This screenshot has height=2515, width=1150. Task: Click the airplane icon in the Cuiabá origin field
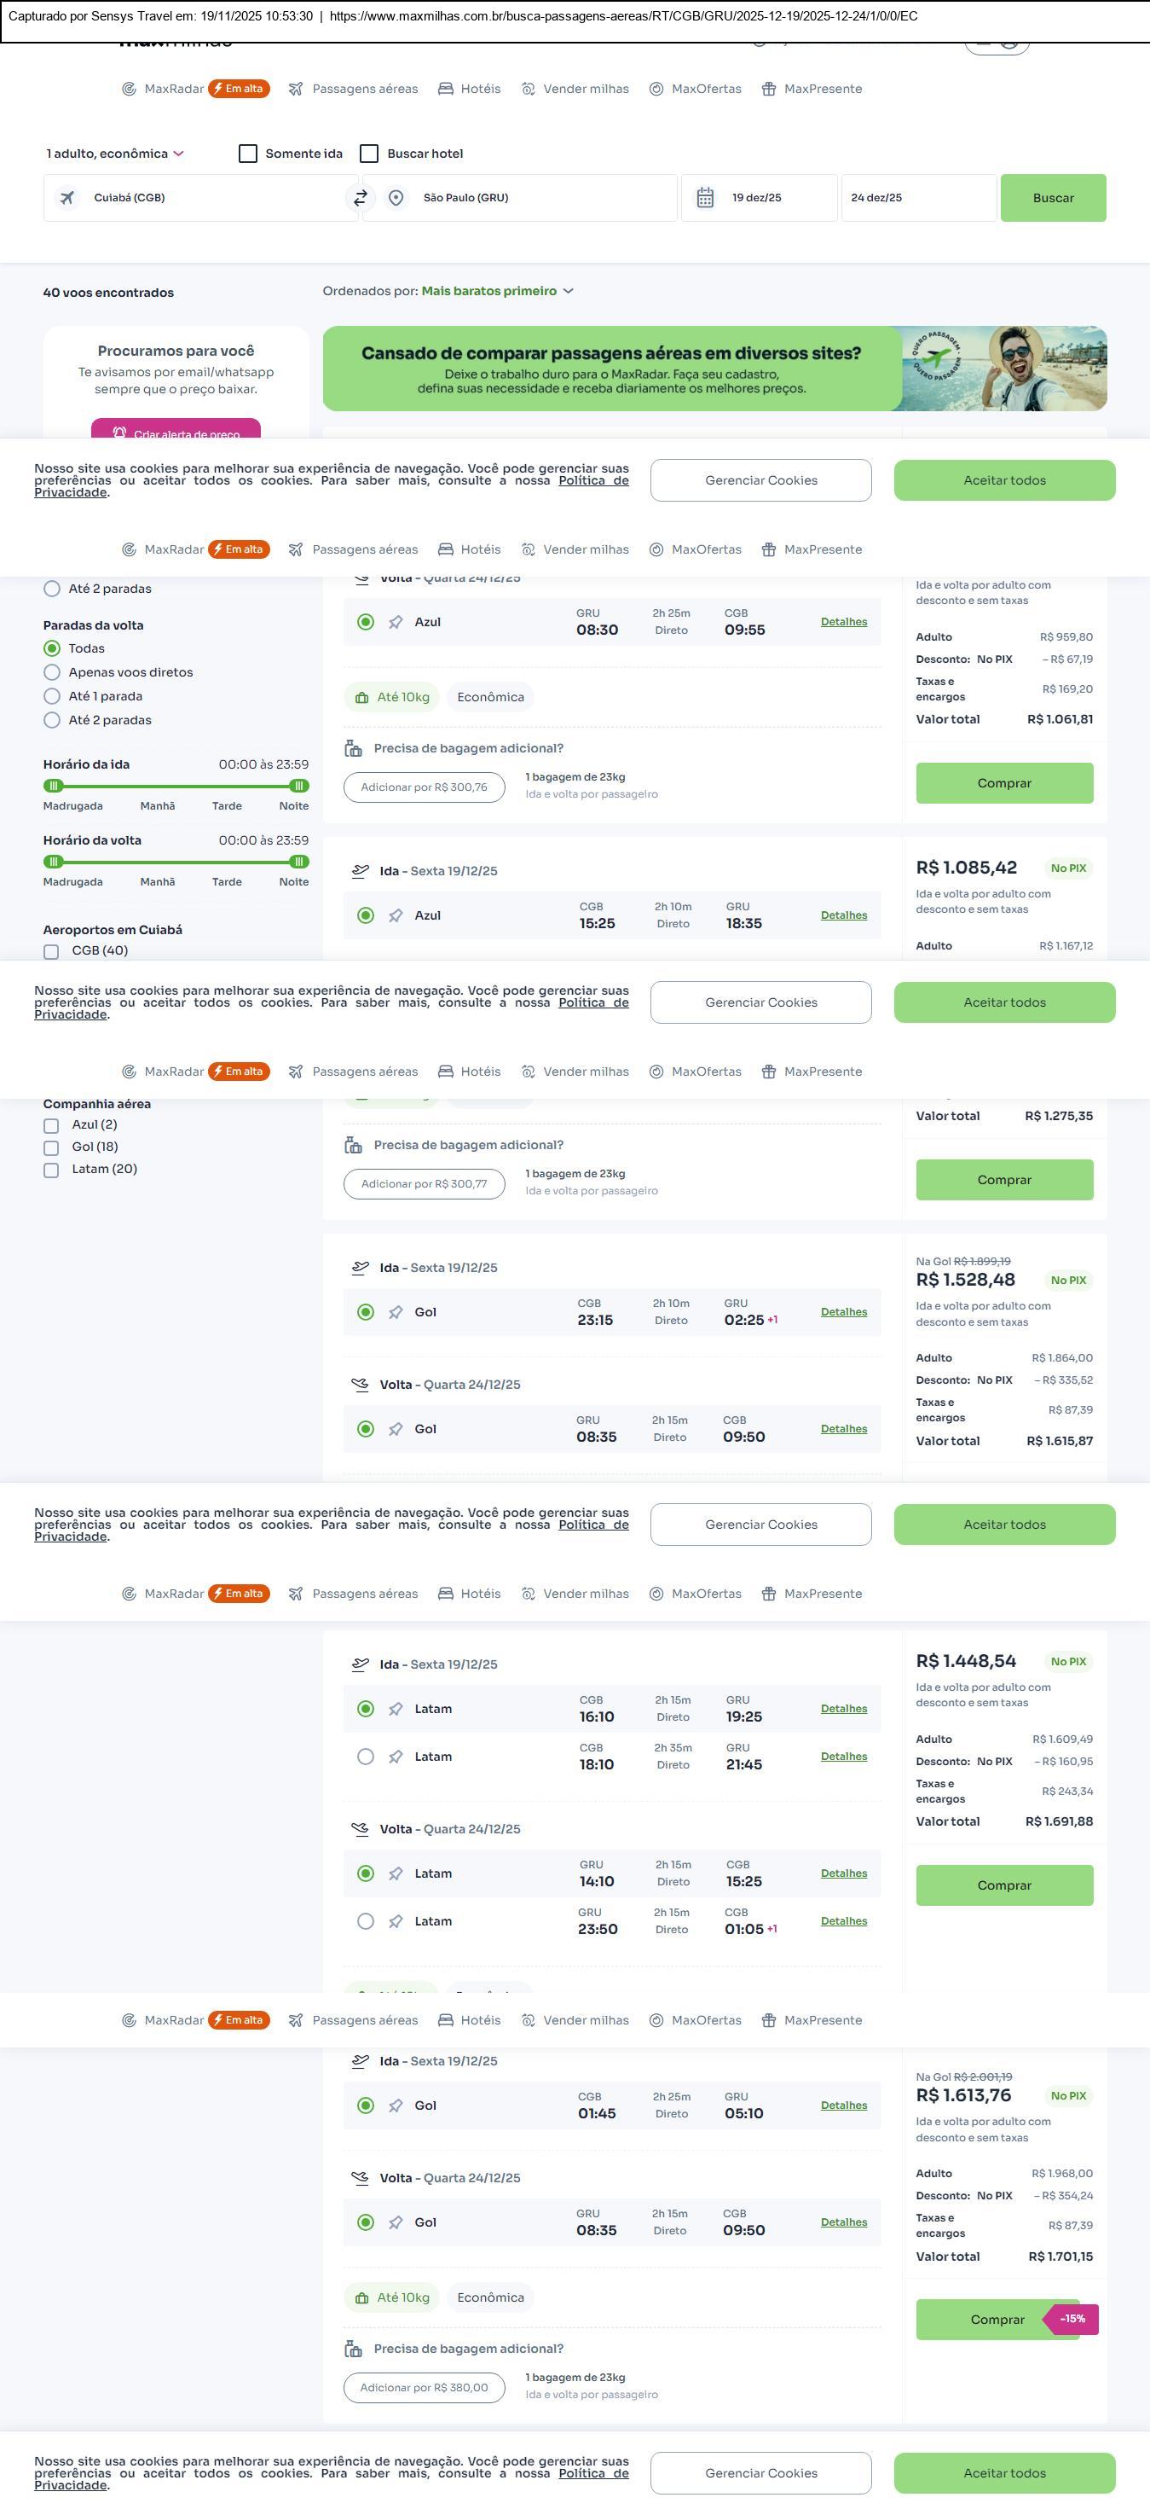pos(67,198)
